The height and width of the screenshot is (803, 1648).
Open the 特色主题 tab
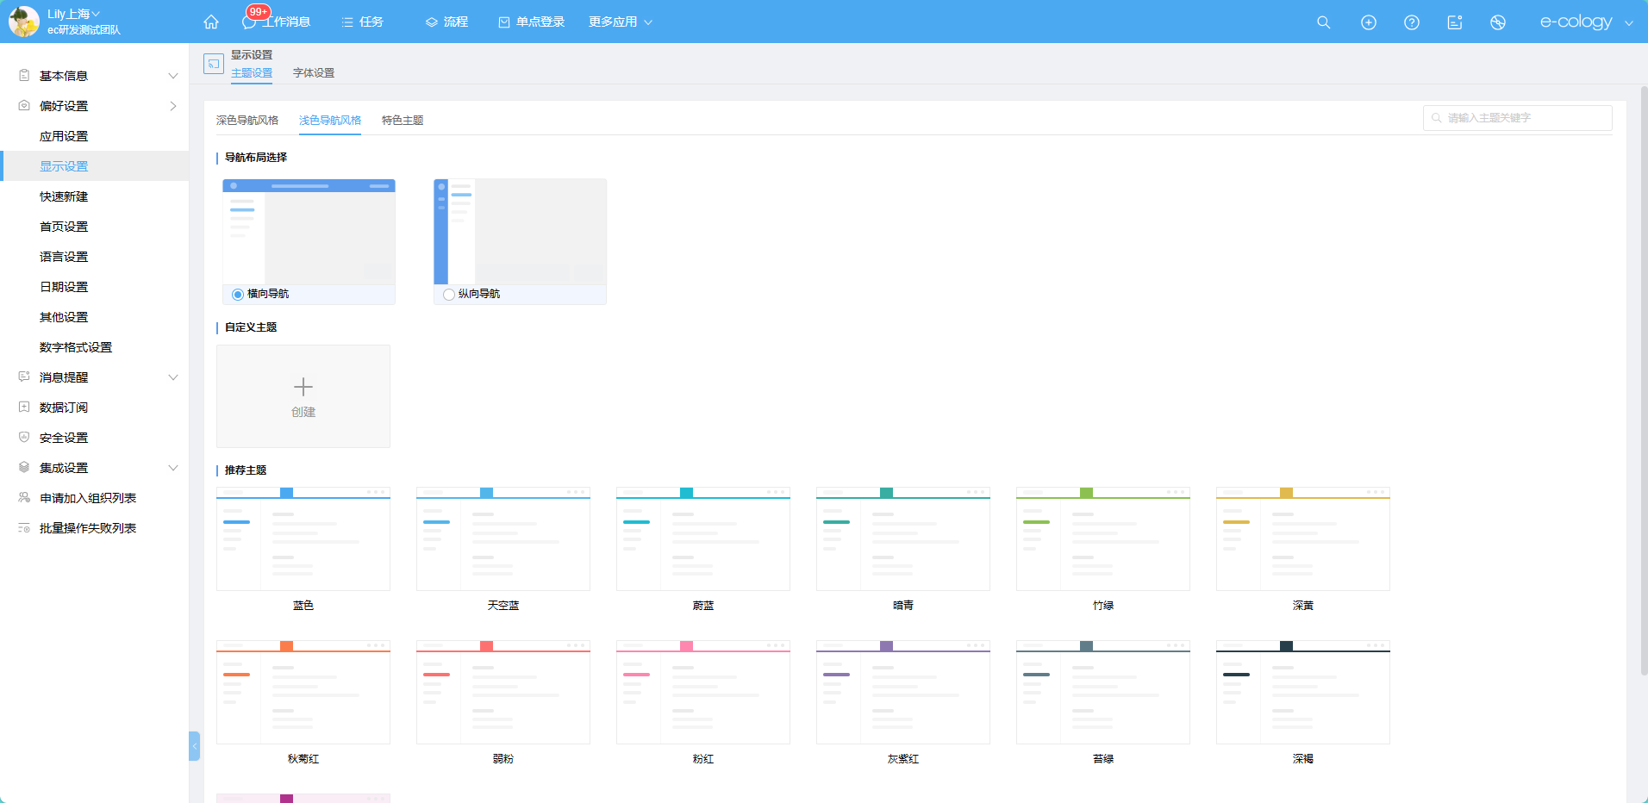click(x=403, y=121)
